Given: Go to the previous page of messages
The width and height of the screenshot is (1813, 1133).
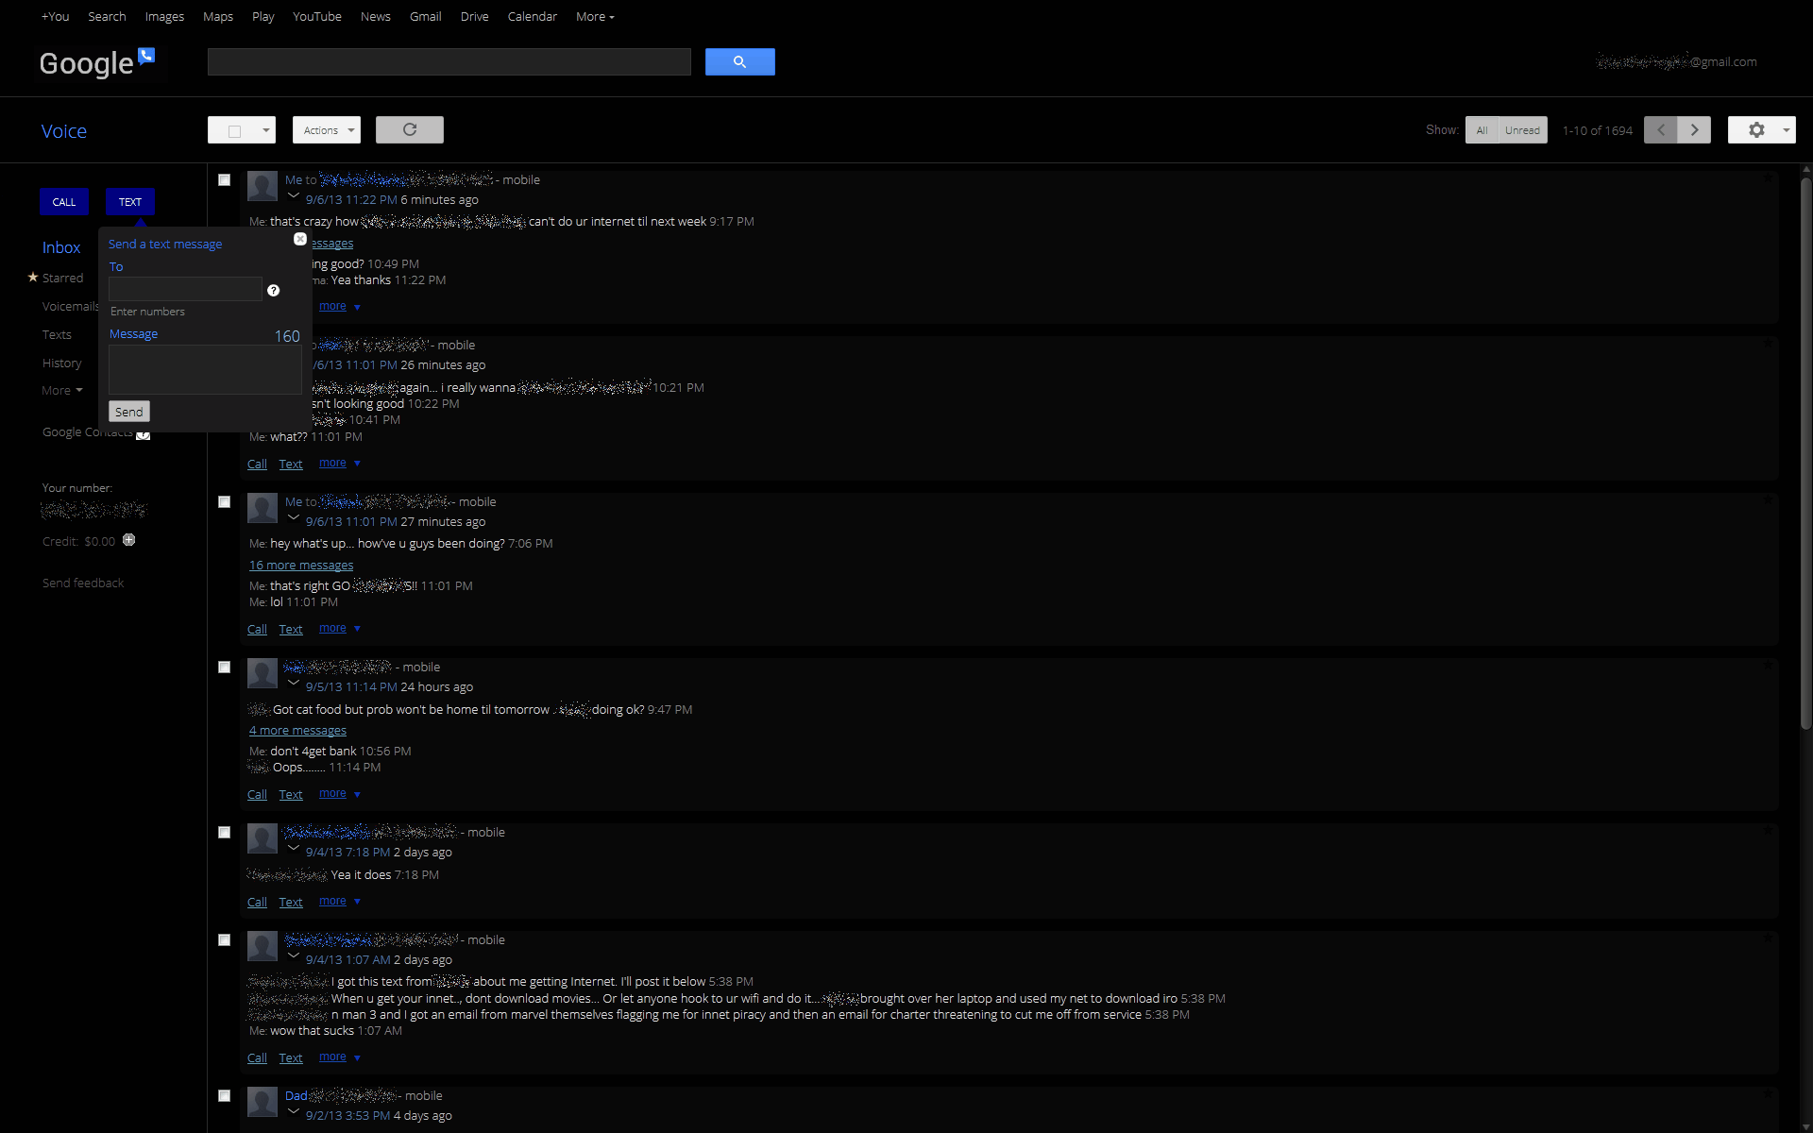Looking at the screenshot, I should [x=1660, y=129].
